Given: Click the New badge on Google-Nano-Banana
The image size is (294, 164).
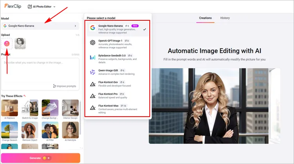Looking at the screenshot, I should (x=135, y=26).
